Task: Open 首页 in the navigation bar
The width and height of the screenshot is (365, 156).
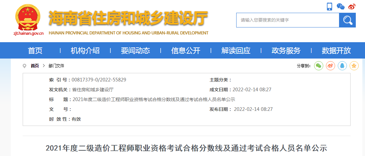Action: [35, 51]
